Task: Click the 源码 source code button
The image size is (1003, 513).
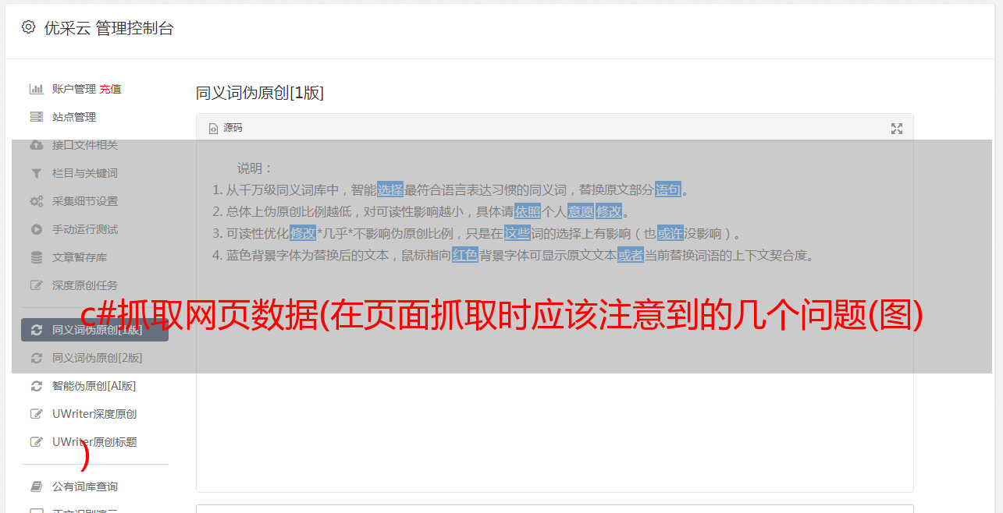Action: pos(226,128)
